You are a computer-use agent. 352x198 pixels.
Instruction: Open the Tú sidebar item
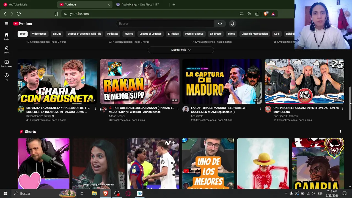(x=7, y=77)
